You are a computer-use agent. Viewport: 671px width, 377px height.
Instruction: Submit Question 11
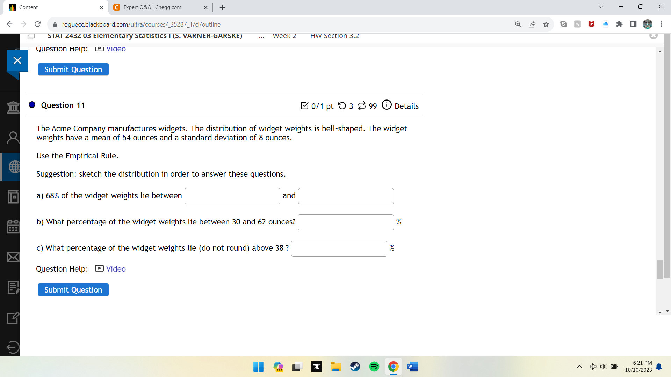(73, 290)
